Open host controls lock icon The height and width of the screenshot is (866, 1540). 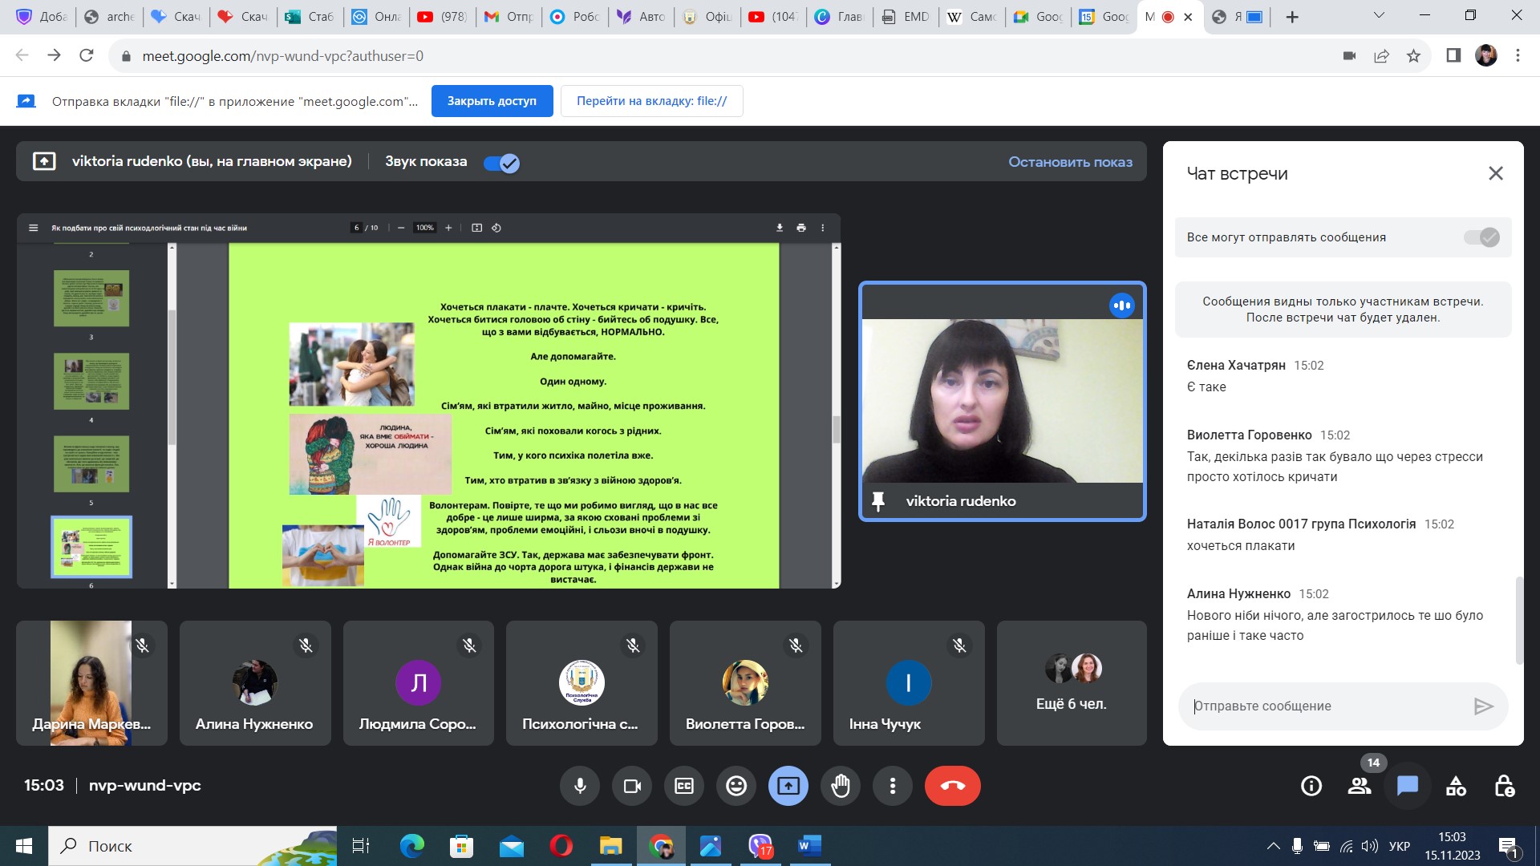tap(1504, 786)
